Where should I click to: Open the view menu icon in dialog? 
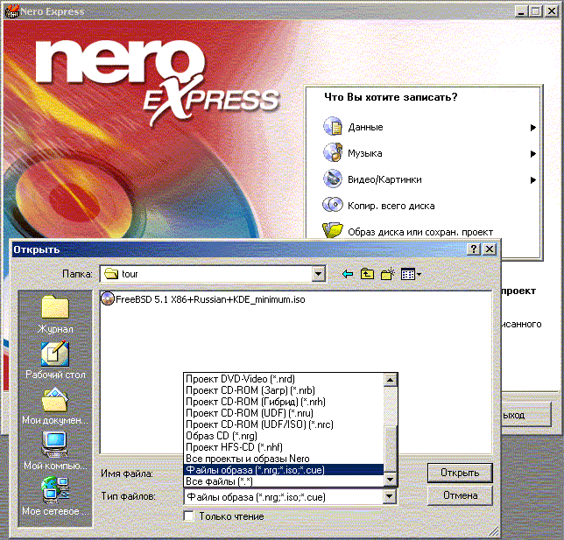[411, 275]
